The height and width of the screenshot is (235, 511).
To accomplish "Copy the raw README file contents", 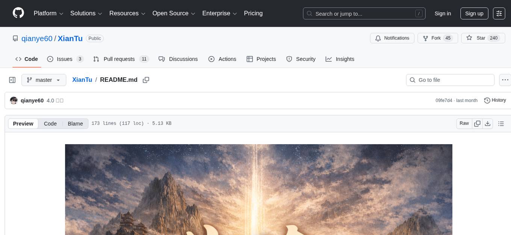I will pos(477,123).
